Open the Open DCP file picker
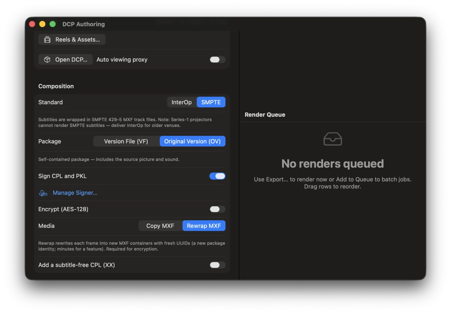The width and height of the screenshot is (451, 313). [x=66, y=59]
